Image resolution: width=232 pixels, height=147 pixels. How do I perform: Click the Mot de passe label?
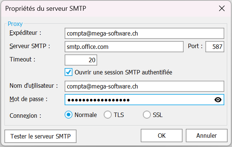28,99
